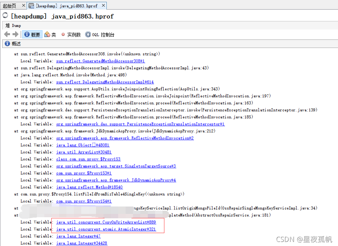Open the 类 (Classes) view
338x246 pixels.
point(50,34)
